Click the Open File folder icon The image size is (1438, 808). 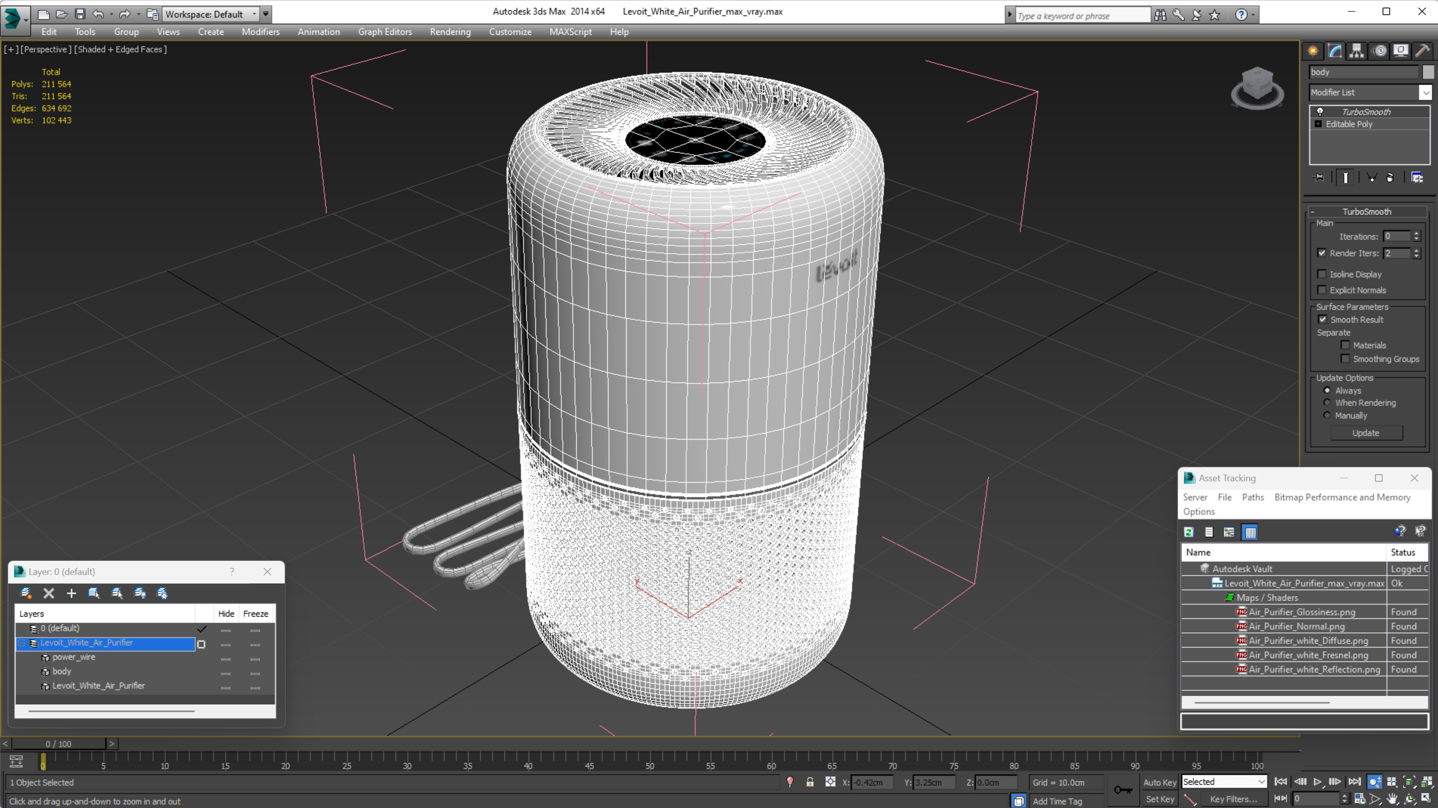pos(61,14)
